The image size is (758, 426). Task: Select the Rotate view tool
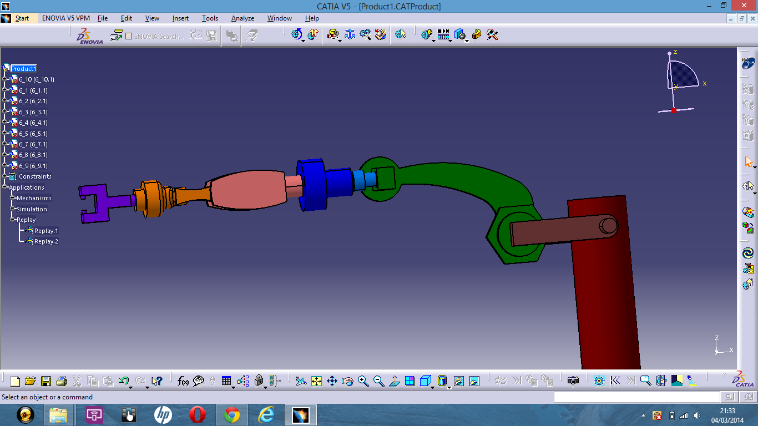pos(347,381)
